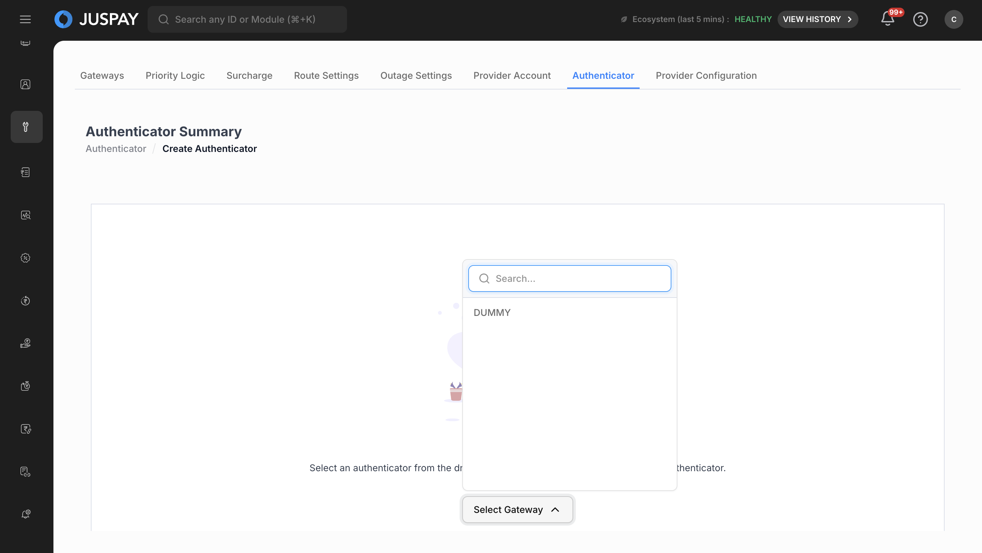982x553 pixels.
Task: Click the Authenticator breadcrumb link
Action: (x=116, y=149)
